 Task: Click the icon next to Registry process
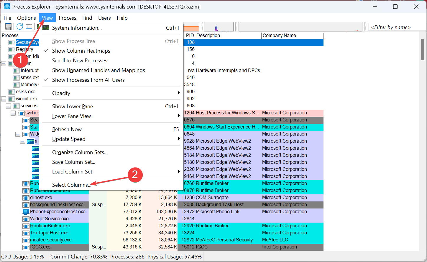[12, 49]
